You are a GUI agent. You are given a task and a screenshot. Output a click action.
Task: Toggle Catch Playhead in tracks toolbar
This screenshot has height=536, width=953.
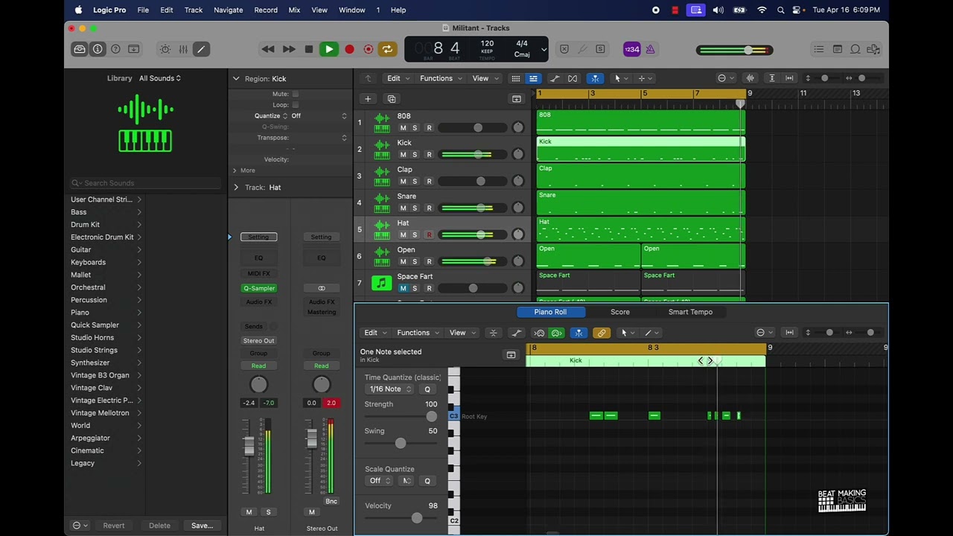pos(595,78)
